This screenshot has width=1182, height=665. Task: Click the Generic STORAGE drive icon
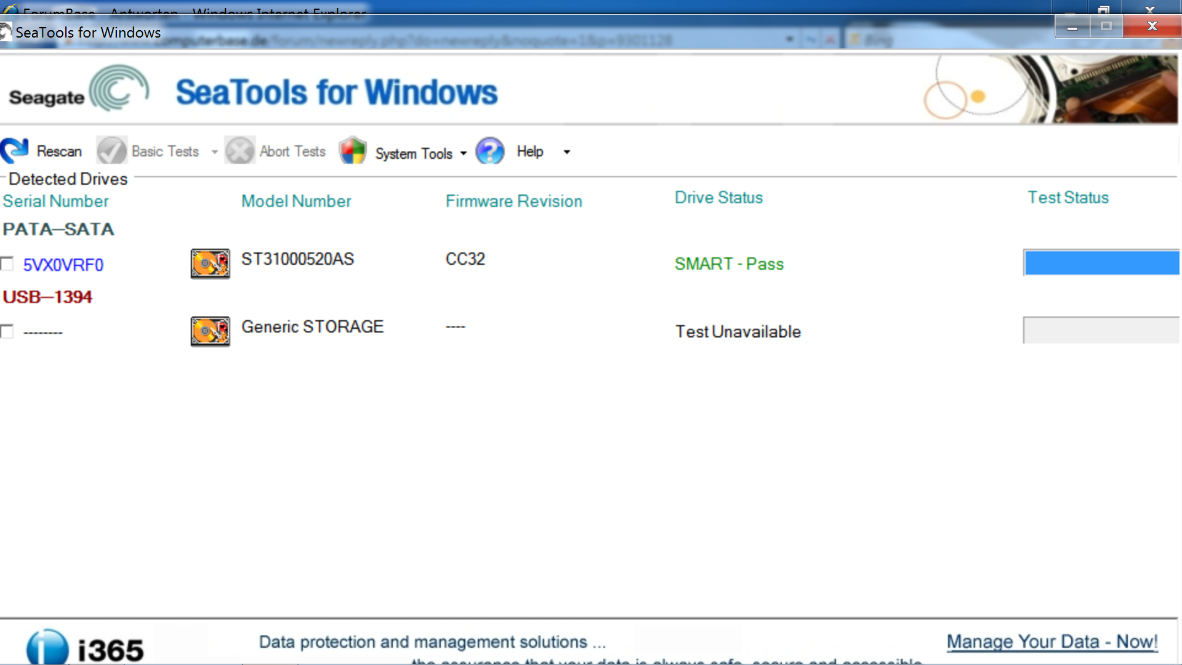(x=210, y=332)
